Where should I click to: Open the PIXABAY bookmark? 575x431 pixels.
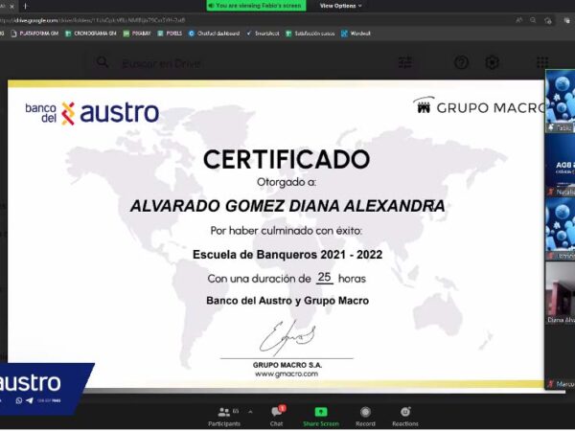(x=137, y=34)
